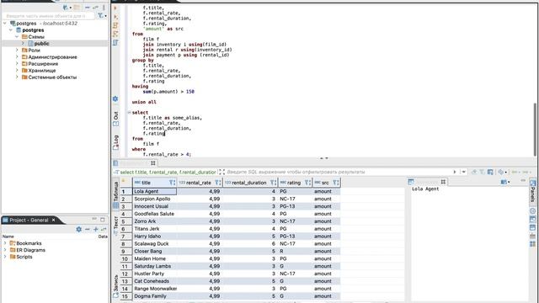Select the Dogma Family cell
The image size is (539, 303).
[154, 296]
